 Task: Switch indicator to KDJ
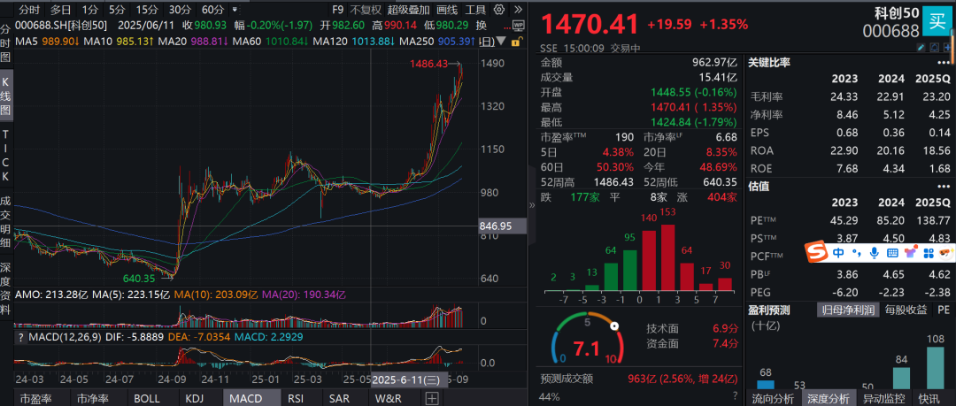(x=195, y=399)
